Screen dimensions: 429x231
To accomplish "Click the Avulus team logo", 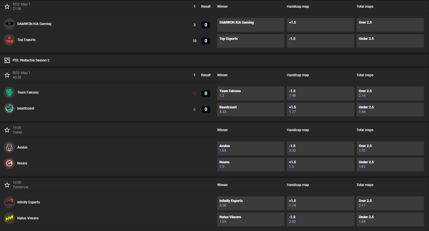I will pos(9,147).
